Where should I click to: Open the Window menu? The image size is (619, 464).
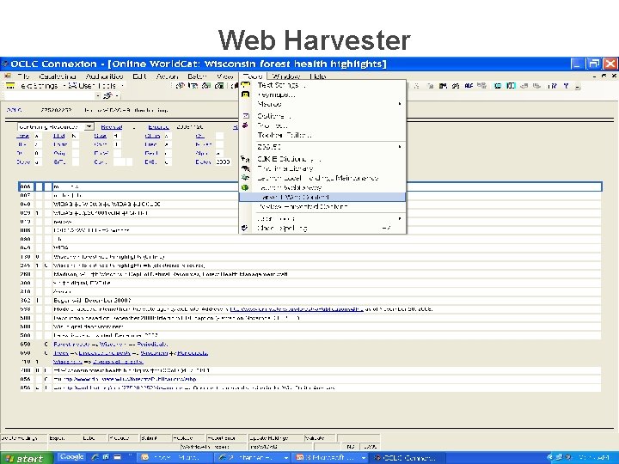tap(286, 76)
